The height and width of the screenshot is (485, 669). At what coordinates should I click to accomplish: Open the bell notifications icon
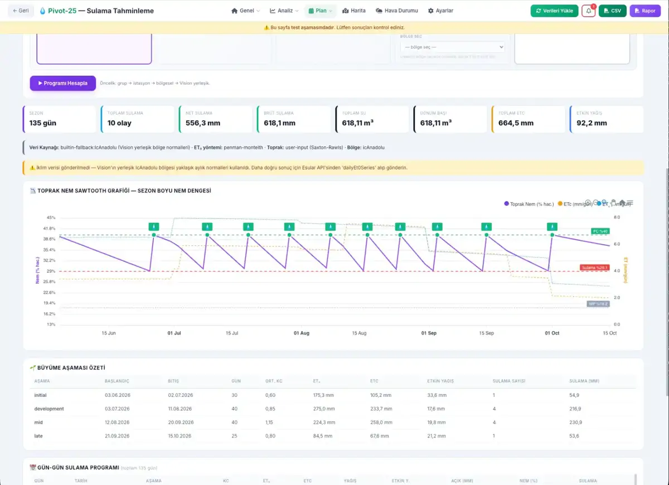pyautogui.click(x=588, y=11)
